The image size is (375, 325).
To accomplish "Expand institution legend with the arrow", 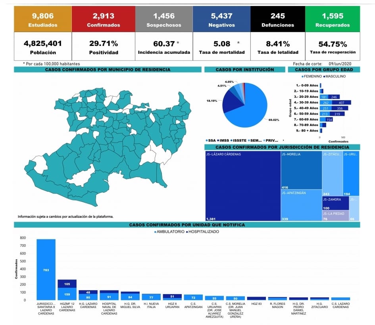I will pos(283,141).
